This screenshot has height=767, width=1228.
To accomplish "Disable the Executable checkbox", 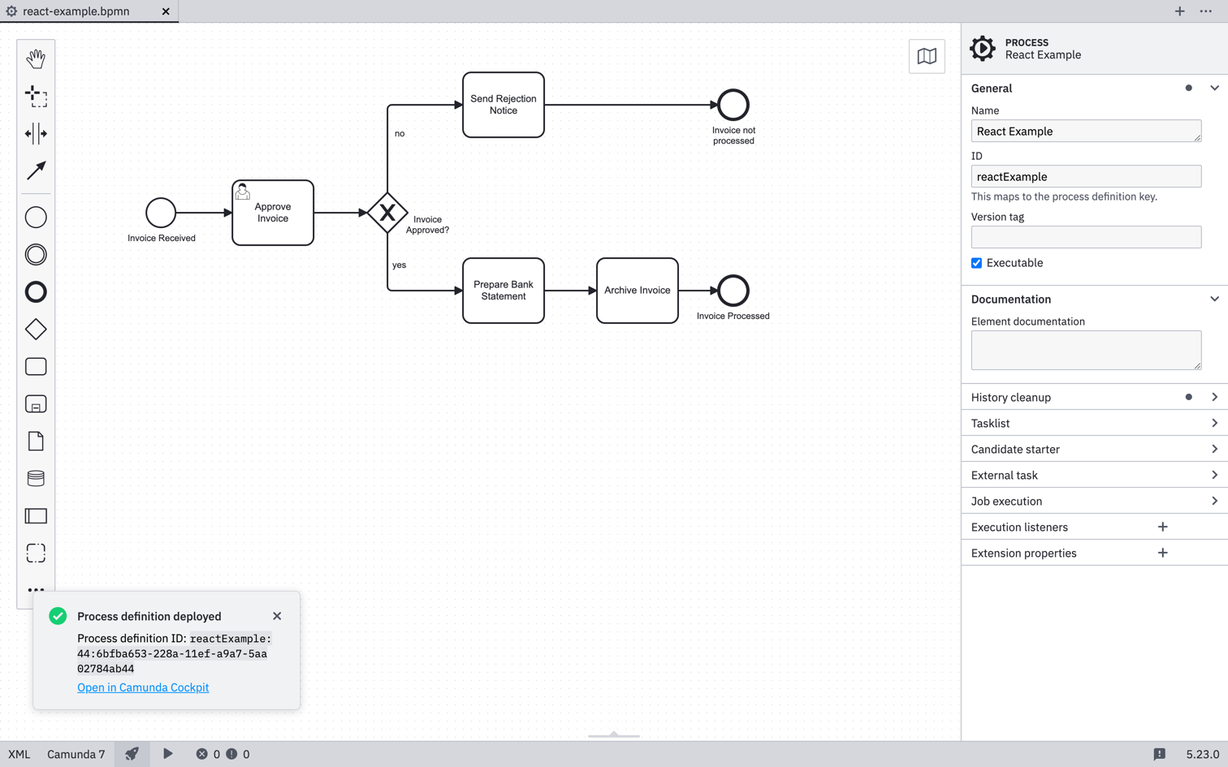I will (976, 262).
